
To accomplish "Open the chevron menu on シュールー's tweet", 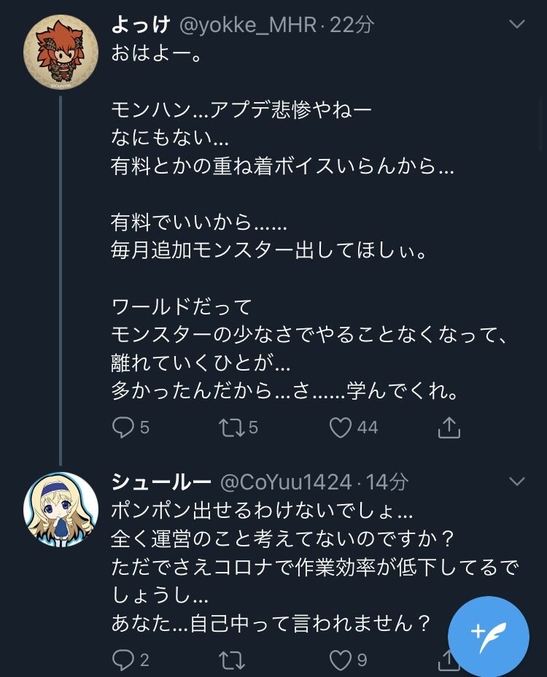I will tap(516, 481).
